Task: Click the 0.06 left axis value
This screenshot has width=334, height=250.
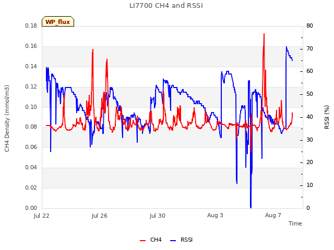Action: point(31,147)
